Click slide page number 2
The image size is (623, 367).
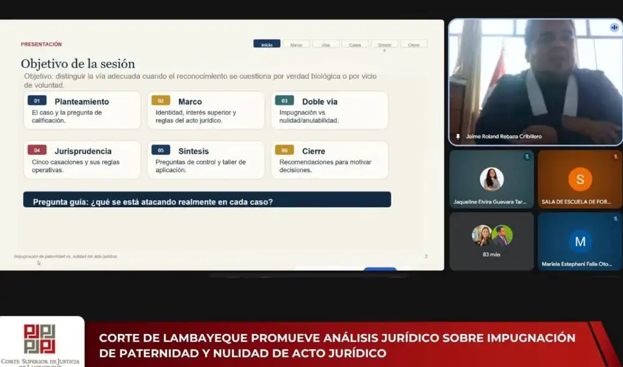click(x=426, y=256)
